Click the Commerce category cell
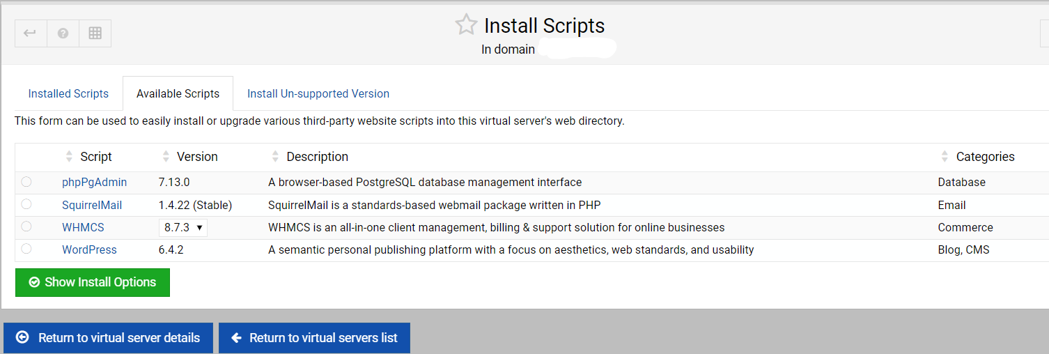The width and height of the screenshot is (1049, 354). pos(965,227)
